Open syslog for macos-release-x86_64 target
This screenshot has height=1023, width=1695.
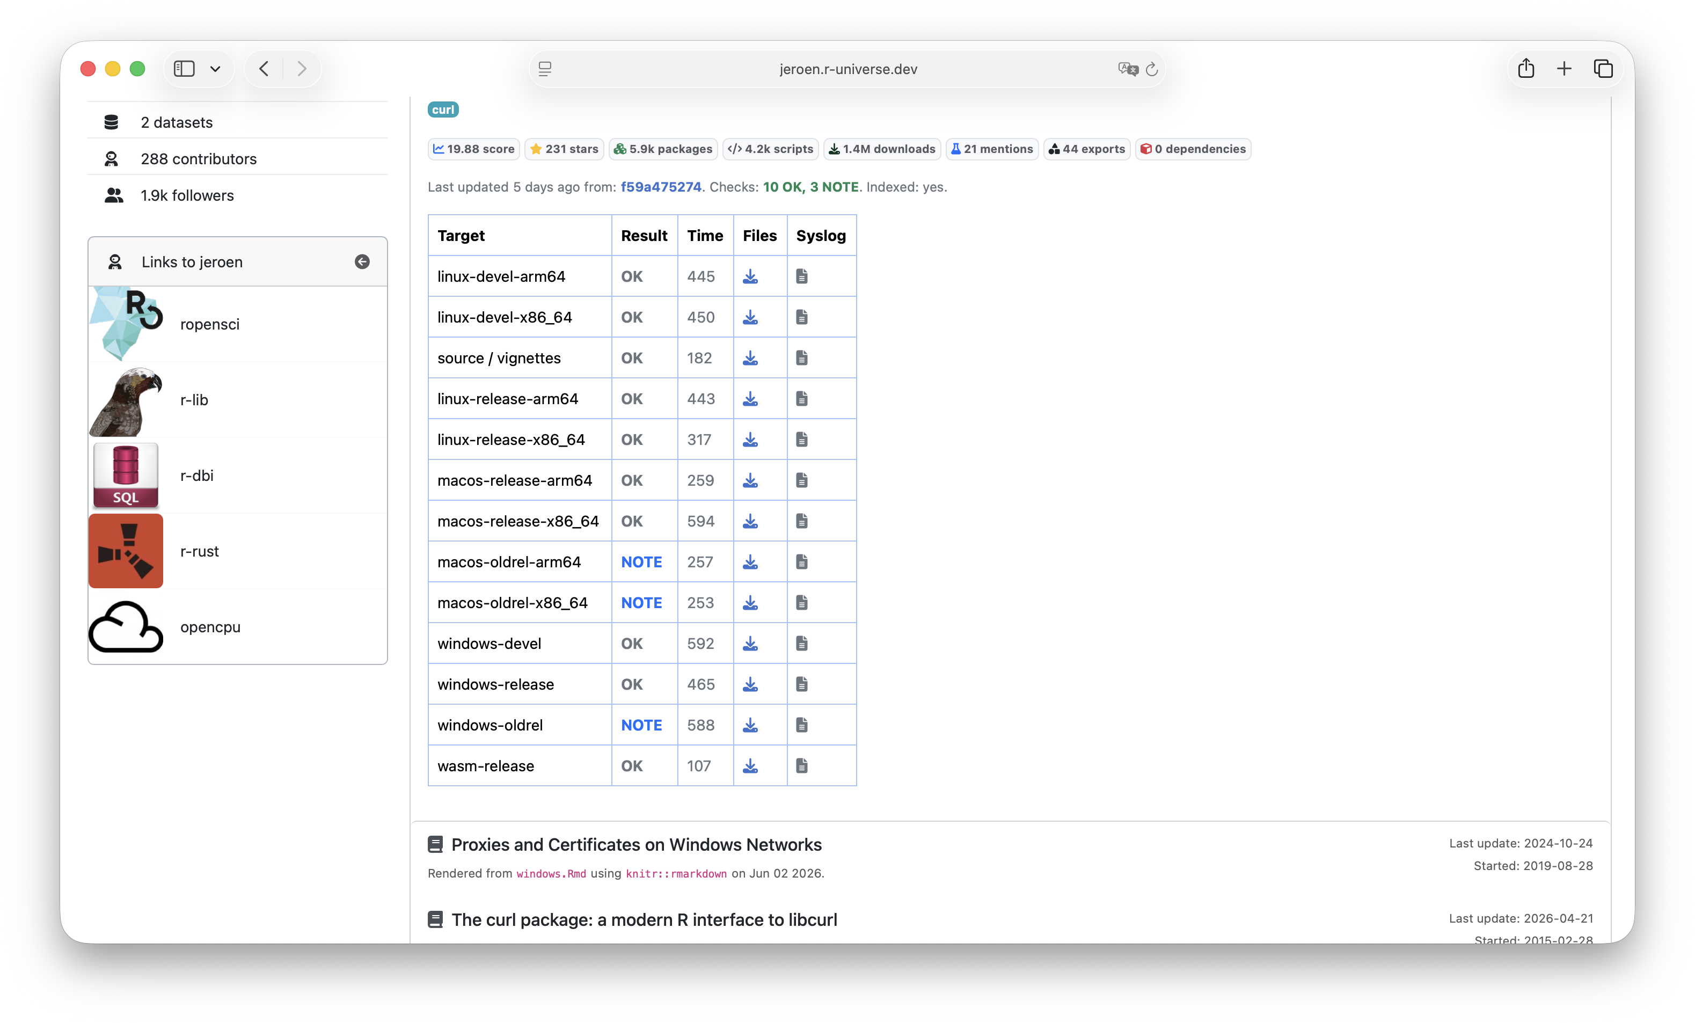pyautogui.click(x=801, y=522)
